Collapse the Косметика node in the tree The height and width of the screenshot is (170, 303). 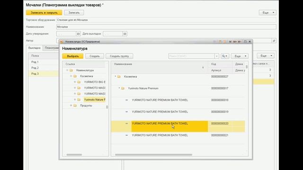pos(71,76)
